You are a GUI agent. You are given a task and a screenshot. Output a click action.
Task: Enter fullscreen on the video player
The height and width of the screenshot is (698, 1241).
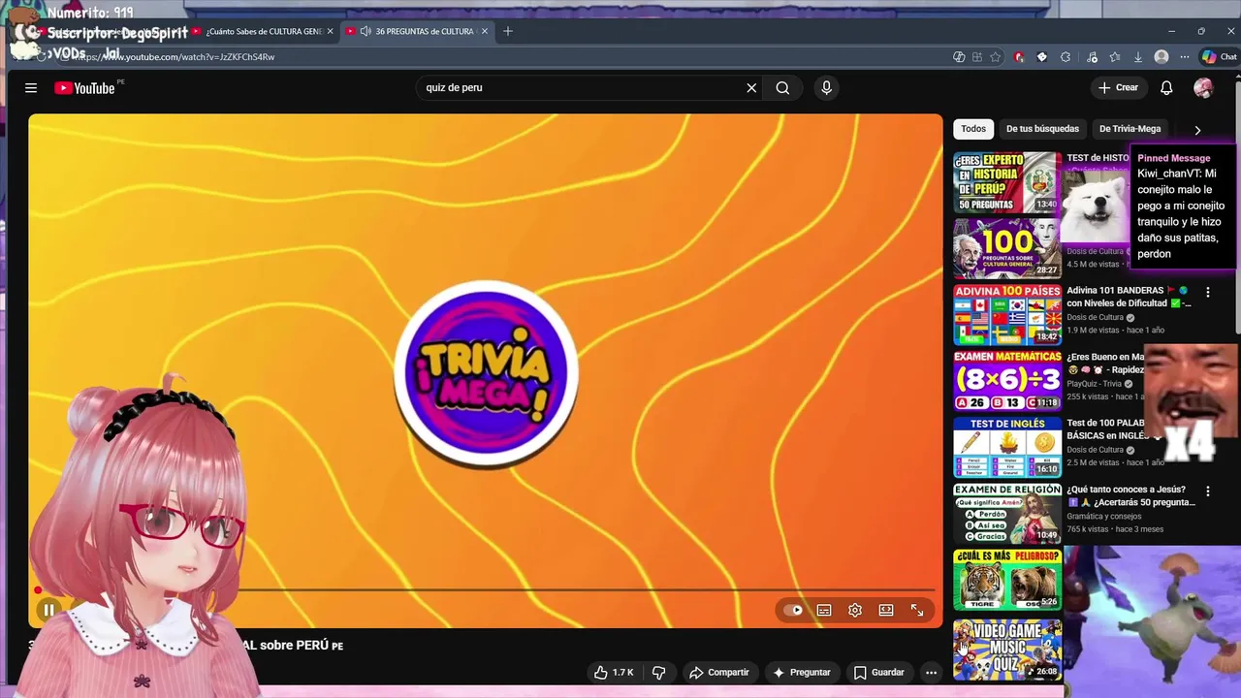917,610
